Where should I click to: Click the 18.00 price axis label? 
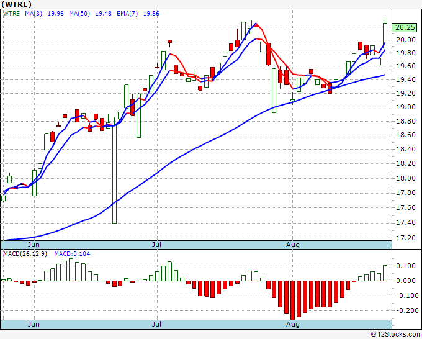tap(406, 178)
